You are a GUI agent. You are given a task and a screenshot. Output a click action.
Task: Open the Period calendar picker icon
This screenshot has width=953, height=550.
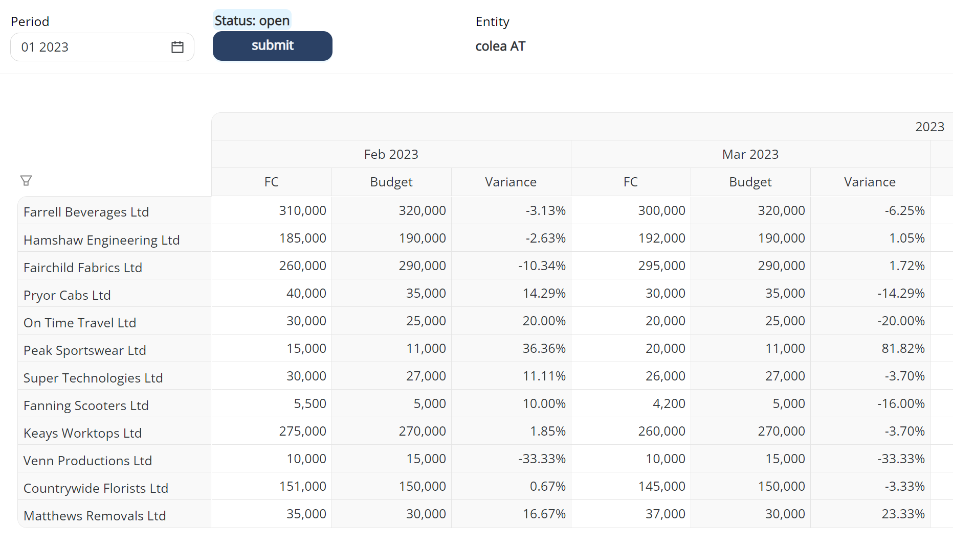(178, 47)
